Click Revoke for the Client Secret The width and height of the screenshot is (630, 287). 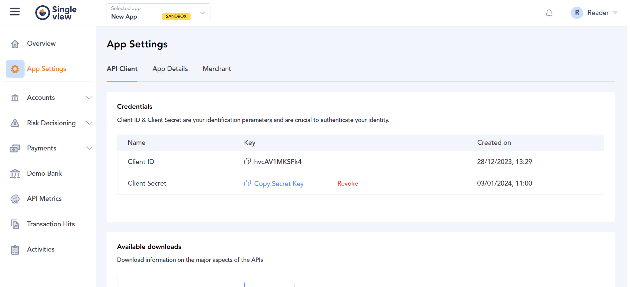[348, 184]
